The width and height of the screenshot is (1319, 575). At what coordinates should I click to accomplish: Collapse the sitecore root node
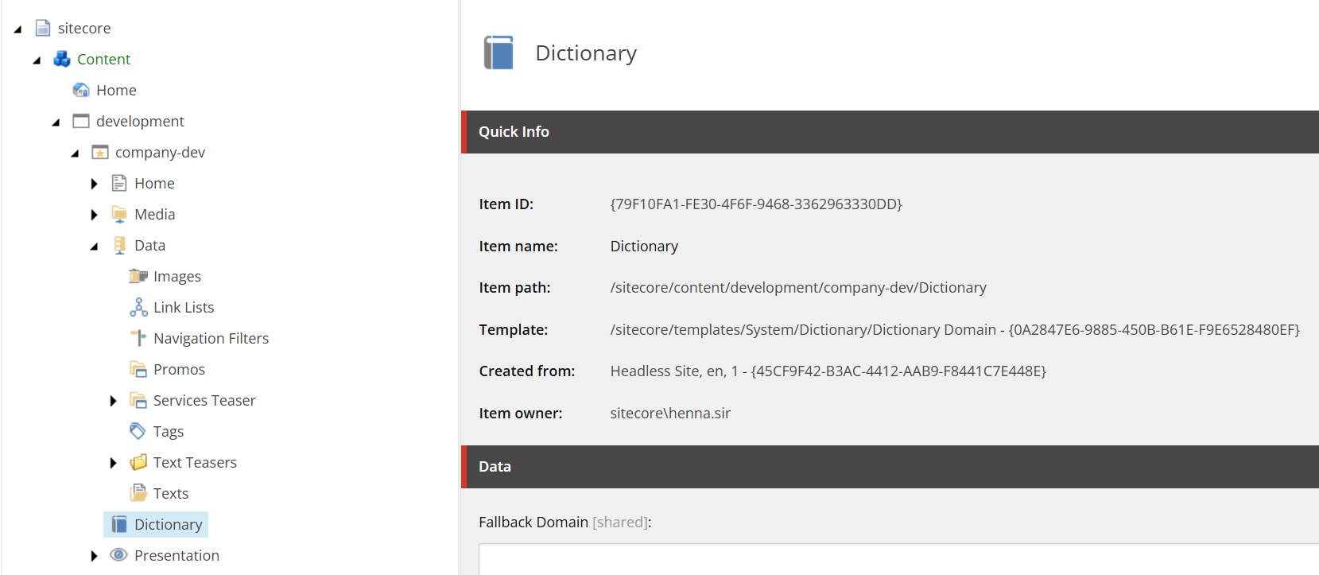tap(17, 29)
